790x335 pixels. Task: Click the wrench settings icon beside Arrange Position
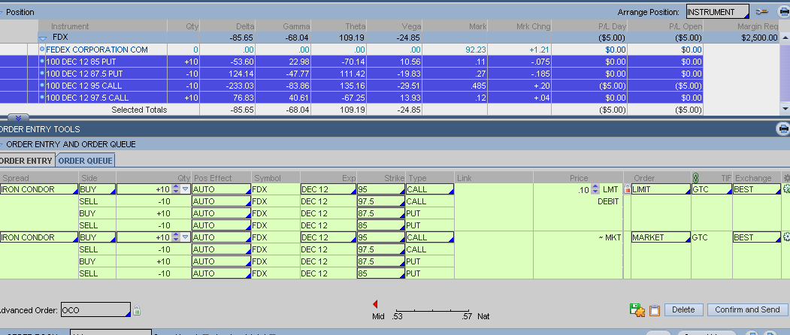click(762, 12)
